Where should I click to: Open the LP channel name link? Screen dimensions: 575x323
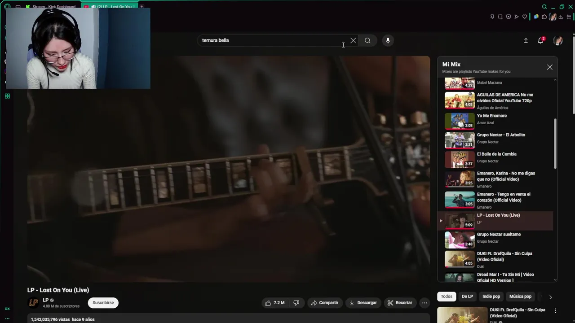[45, 300]
